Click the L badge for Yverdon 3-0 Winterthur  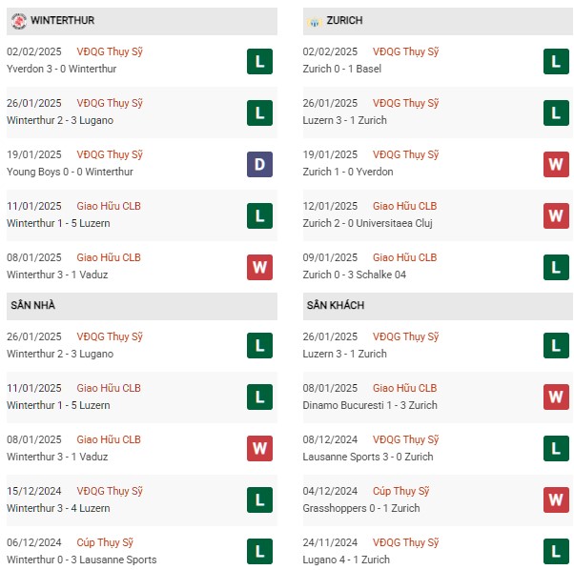(x=259, y=61)
